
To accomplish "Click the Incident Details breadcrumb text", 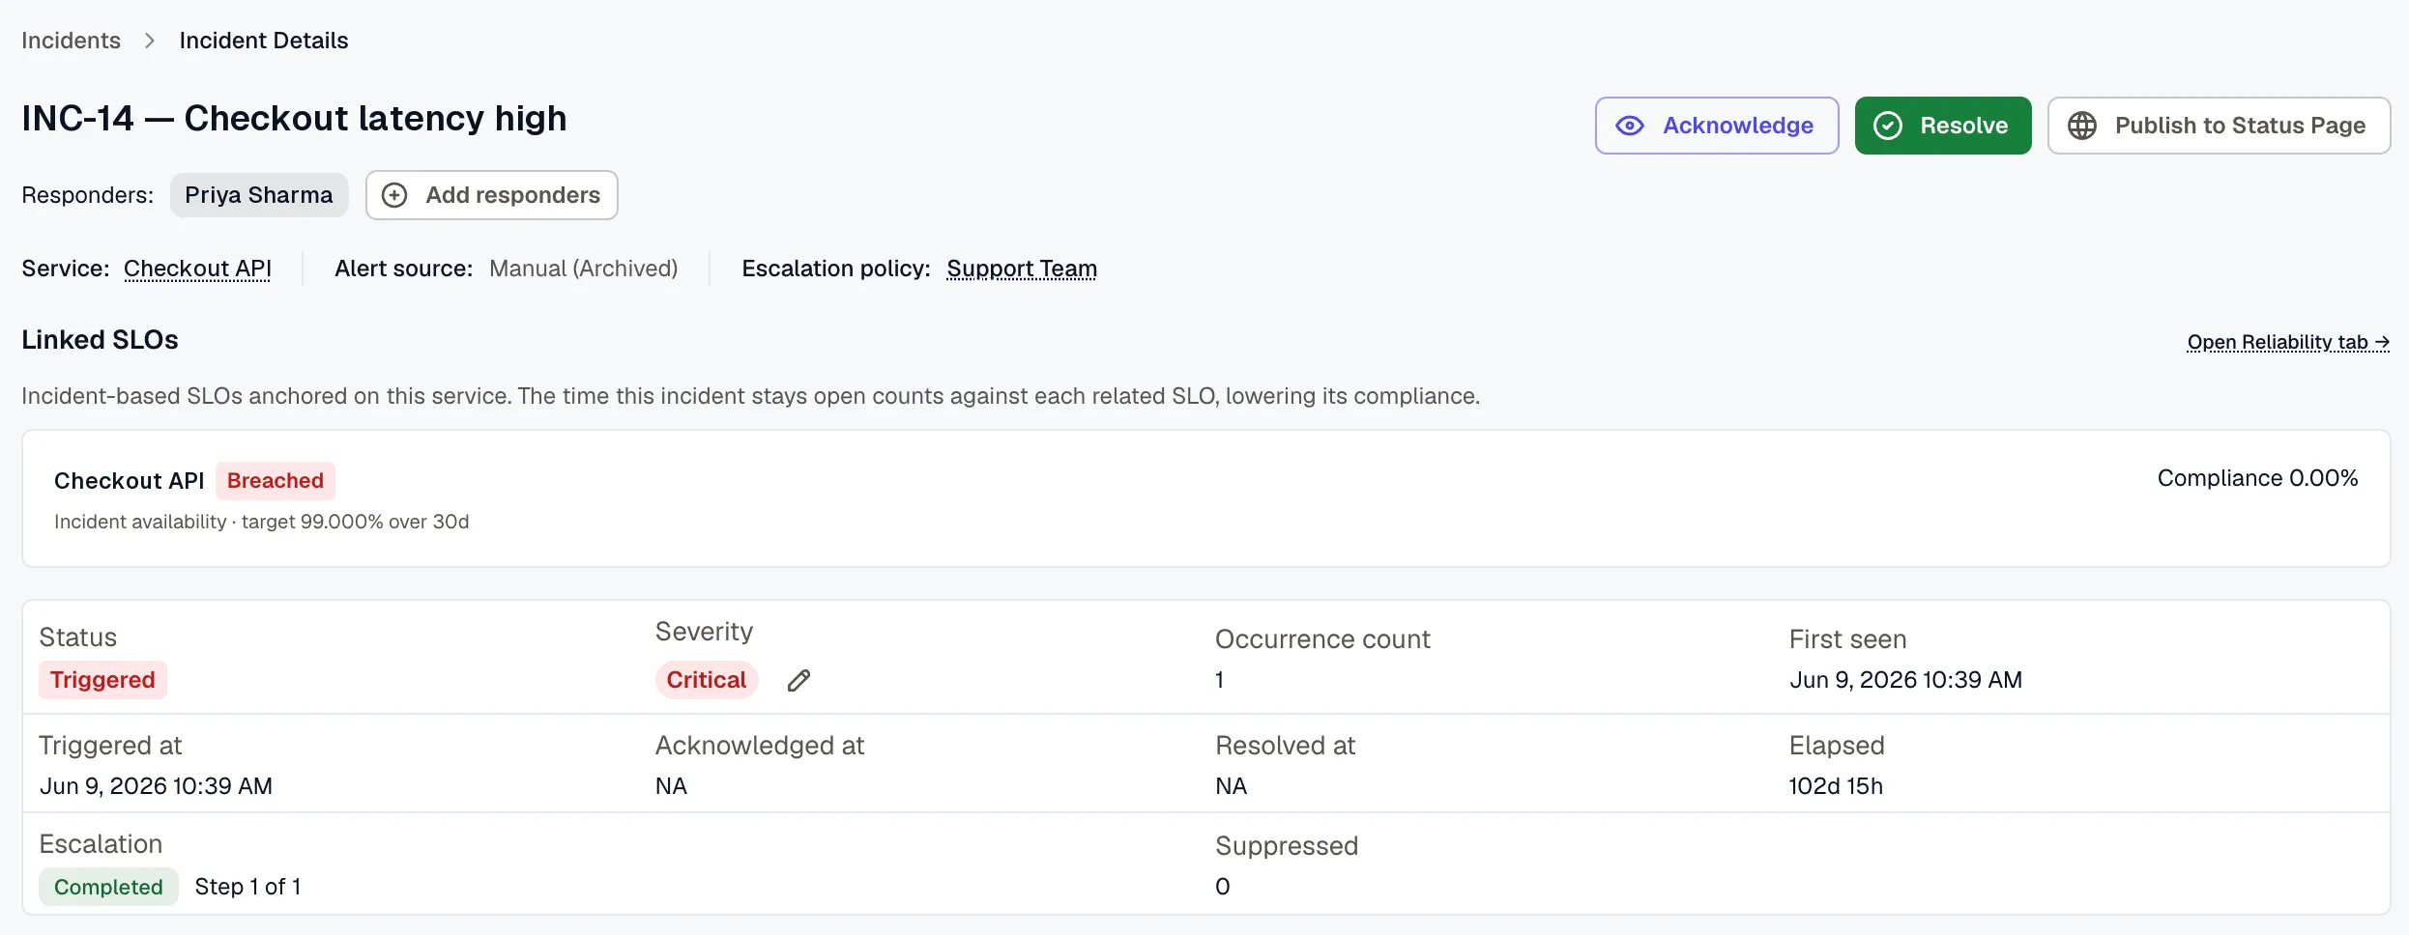I will click(264, 41).
